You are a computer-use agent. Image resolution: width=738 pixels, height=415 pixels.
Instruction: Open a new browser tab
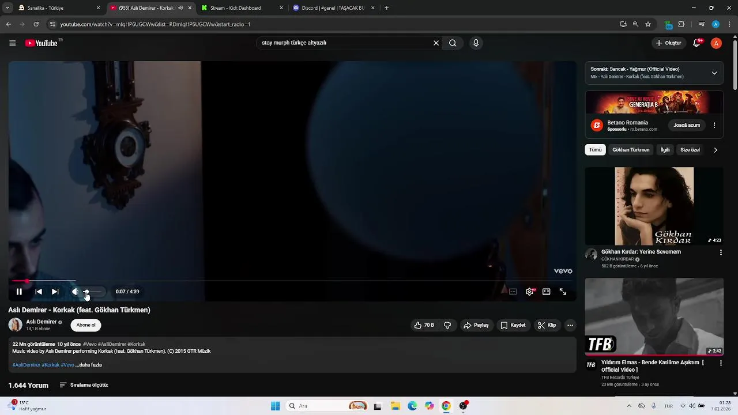point(386,8)
